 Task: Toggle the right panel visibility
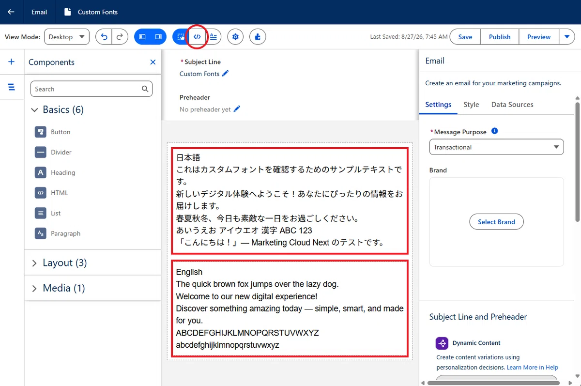(x=158, y=37)
